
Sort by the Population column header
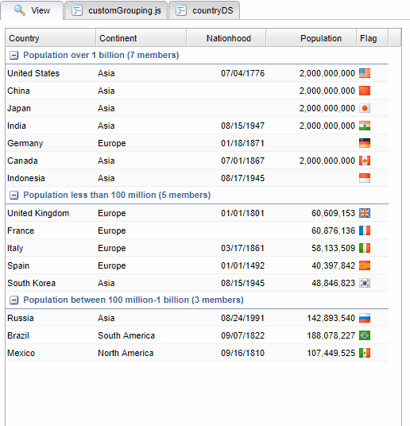click(x=311, y=38)
